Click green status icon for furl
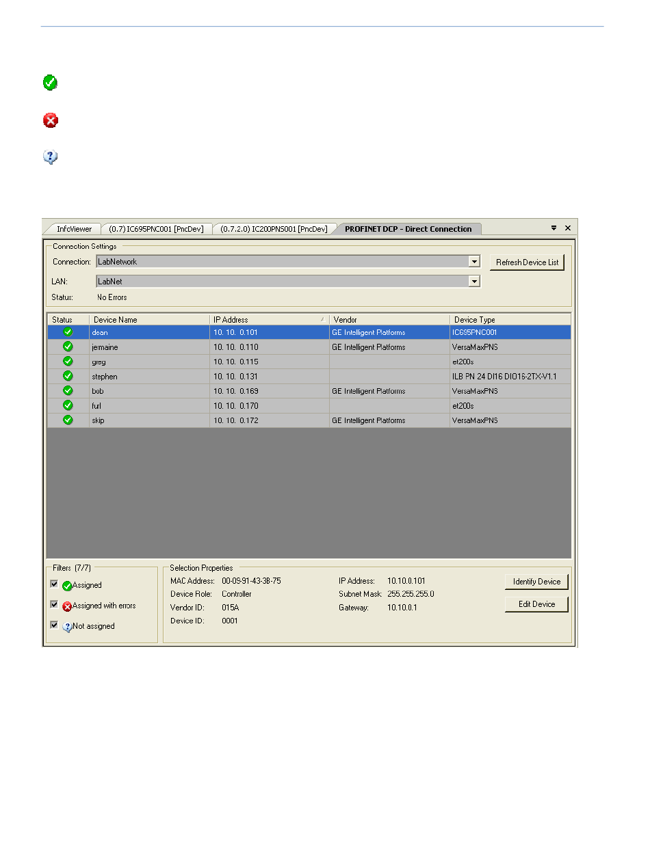 click(x=68, y=405)
